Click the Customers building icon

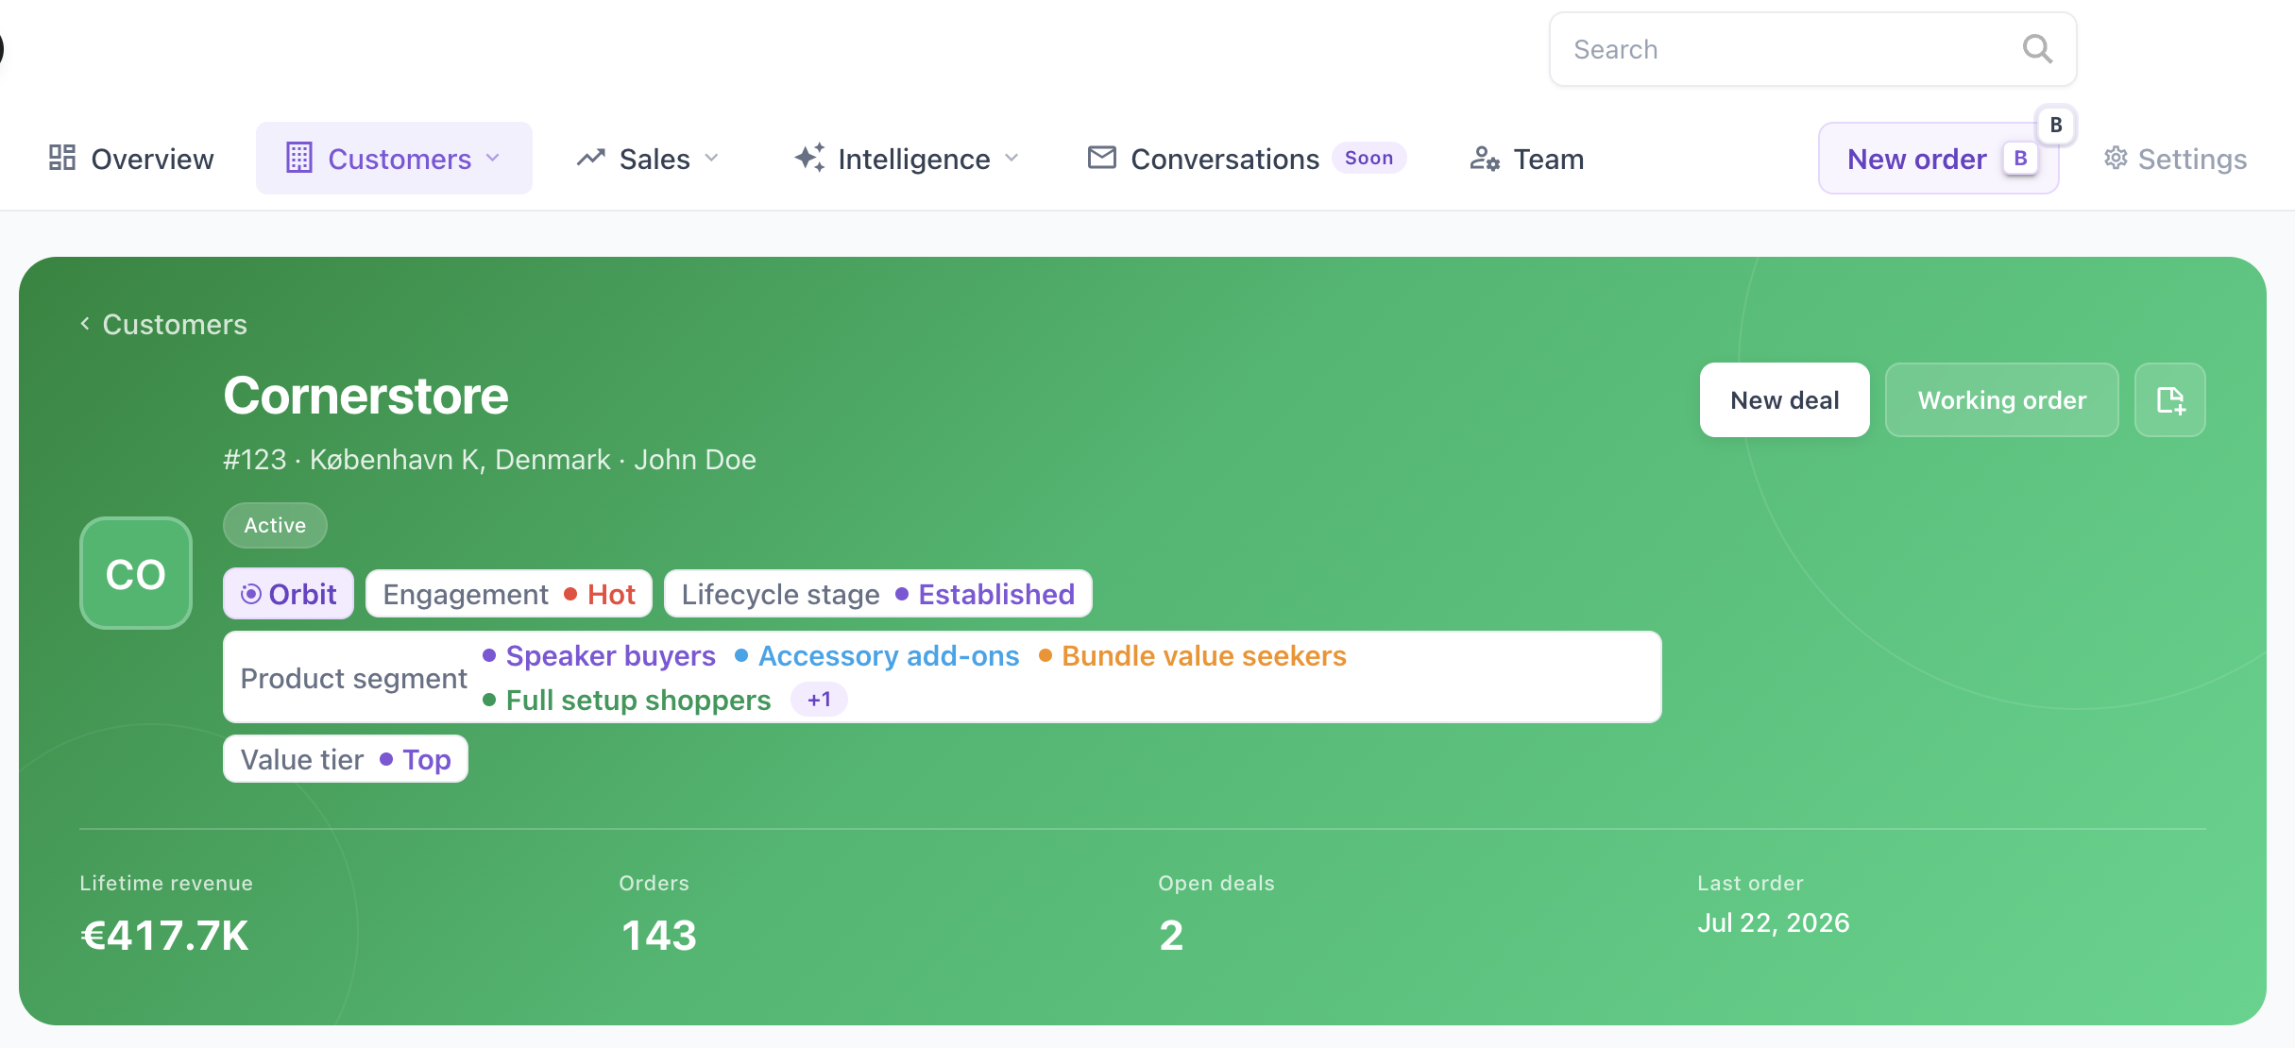click(x=298, y=158)
